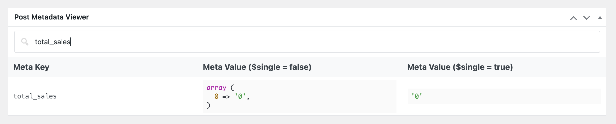Select the Meta Key column header
616x124 pixels.
31,67
